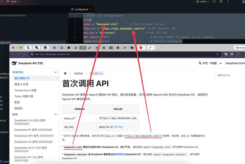This screenshot has width=245, height=164.
Task: Click the green shield extension icon
Action: pos(232,54)
